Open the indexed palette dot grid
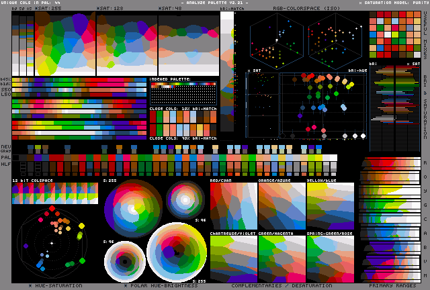The image size is (430, 290). point(183,93)
